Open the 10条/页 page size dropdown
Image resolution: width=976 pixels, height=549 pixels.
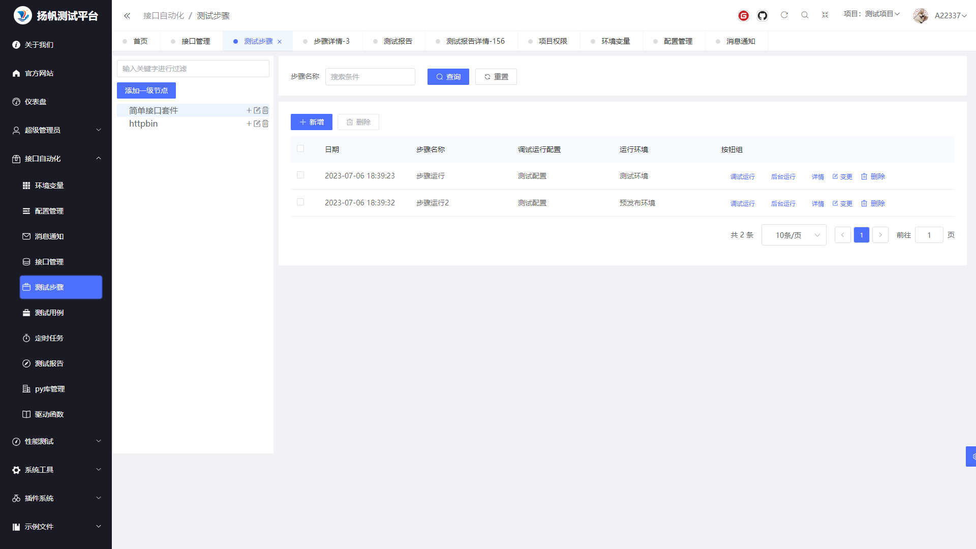[794, 235]
